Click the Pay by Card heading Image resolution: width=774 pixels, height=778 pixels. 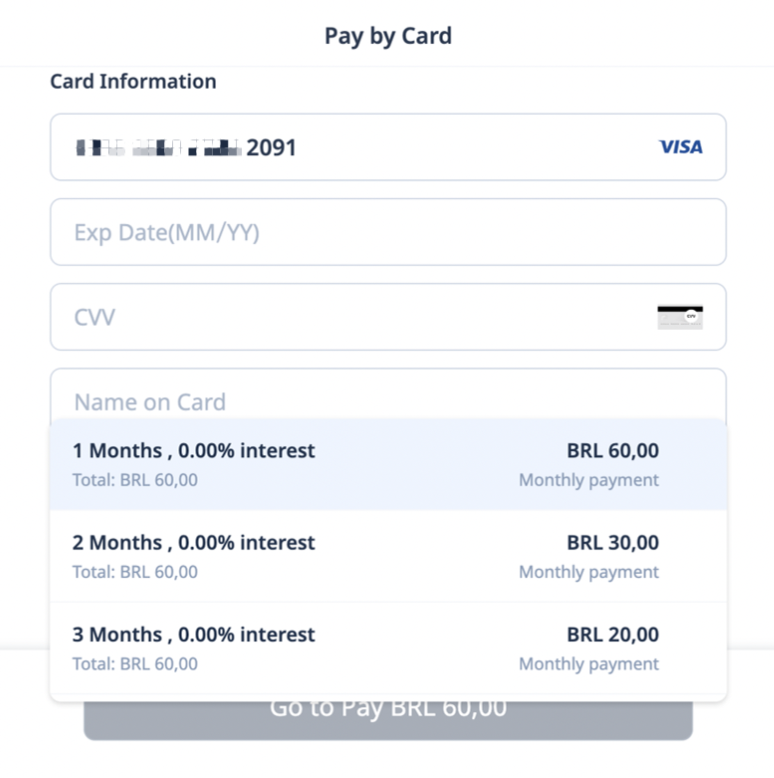pyautogui.click(x=388, y=36)
